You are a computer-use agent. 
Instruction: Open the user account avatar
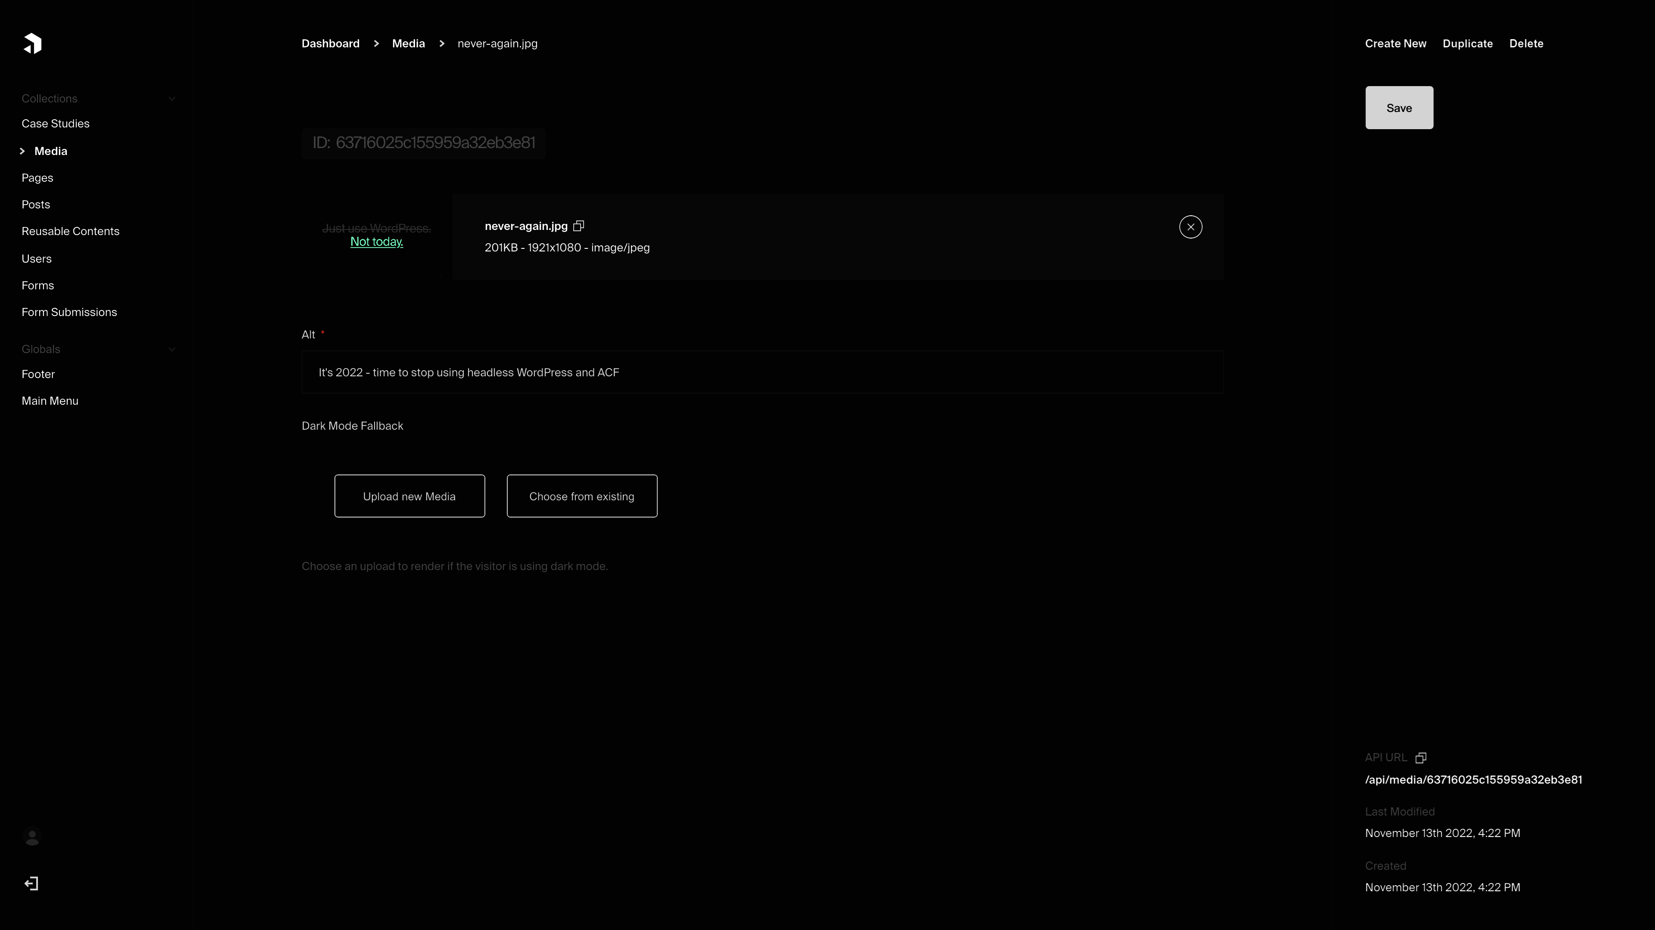[32, 836]
